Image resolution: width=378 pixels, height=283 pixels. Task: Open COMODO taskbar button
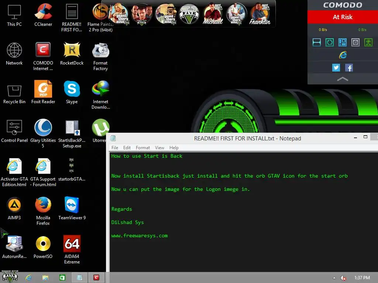[96, 278]
